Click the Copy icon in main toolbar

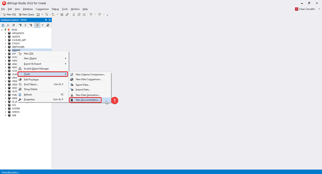79,15
